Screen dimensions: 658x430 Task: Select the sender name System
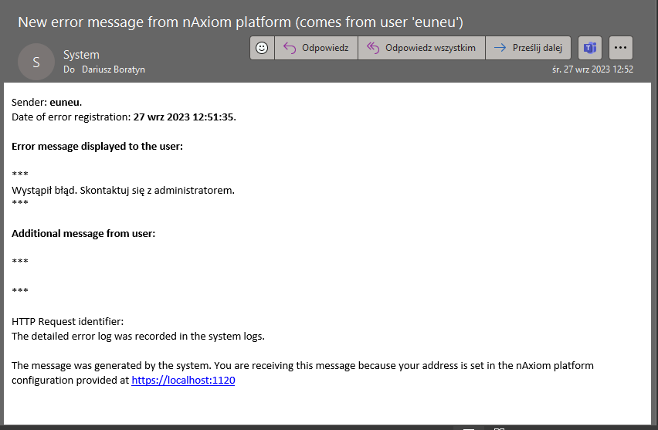pyautogui.click(x=81, y=55)
